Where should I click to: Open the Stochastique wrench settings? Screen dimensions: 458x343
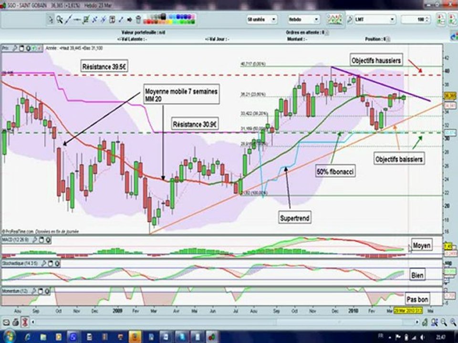pyautogui.click(x=43, y=263)
